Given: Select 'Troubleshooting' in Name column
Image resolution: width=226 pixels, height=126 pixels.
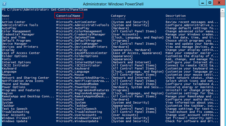Looking at the screenshot, I should [x=16, y=112].
